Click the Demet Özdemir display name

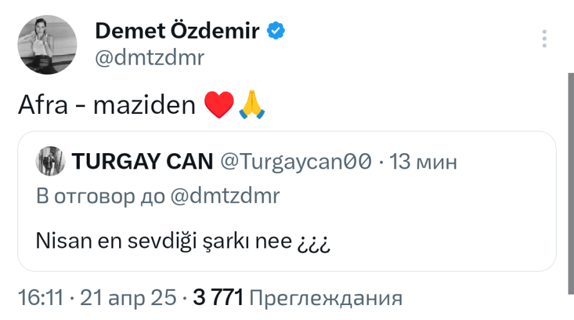(x=177, y=31)
